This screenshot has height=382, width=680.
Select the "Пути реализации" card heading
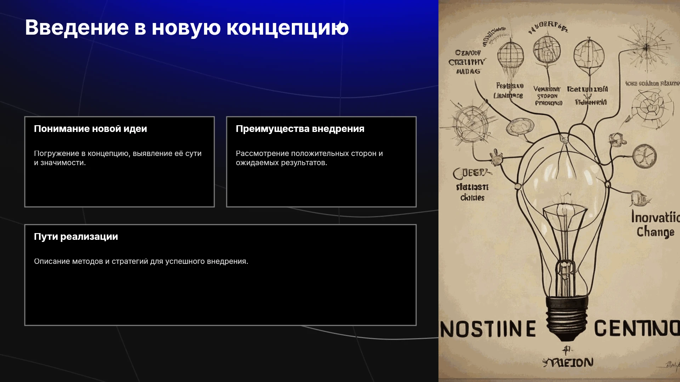pyautogui.click(x=76, y=237)
